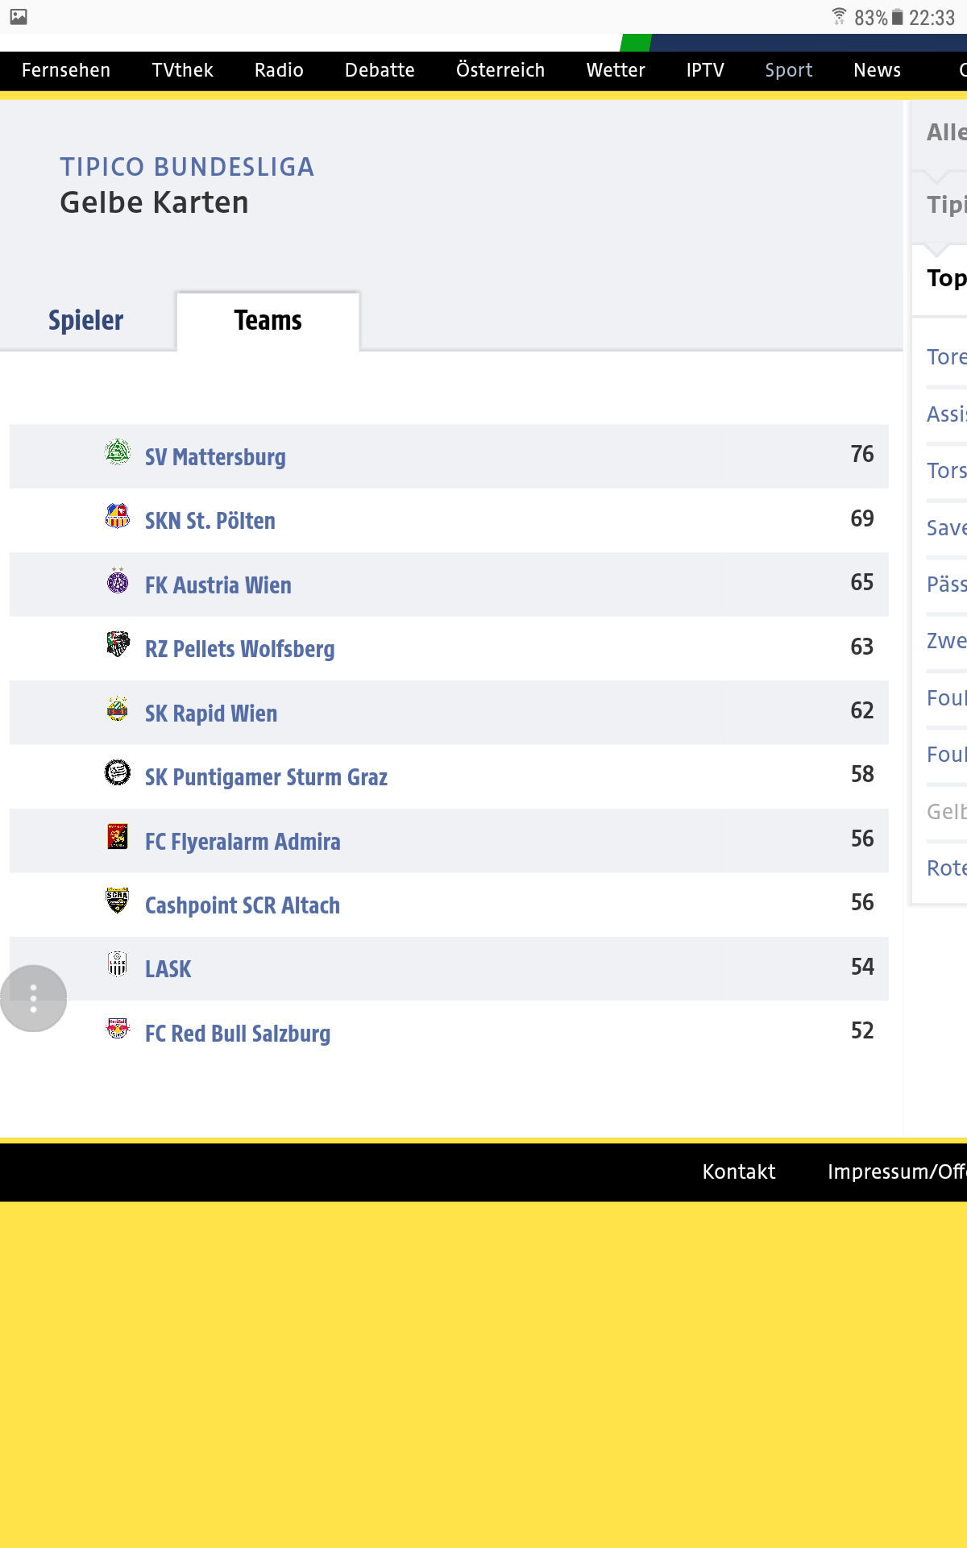The image size is (967, 1548).
Task: Open the image notification icon in status bar
Action: coord(19,17)
